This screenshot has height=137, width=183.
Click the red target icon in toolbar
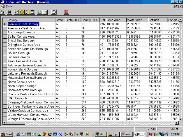pyautogui.click(x=22, y=12)
